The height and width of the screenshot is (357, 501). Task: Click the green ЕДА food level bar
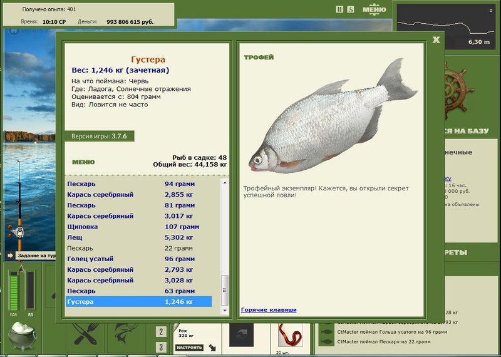[x=14, y=291]
